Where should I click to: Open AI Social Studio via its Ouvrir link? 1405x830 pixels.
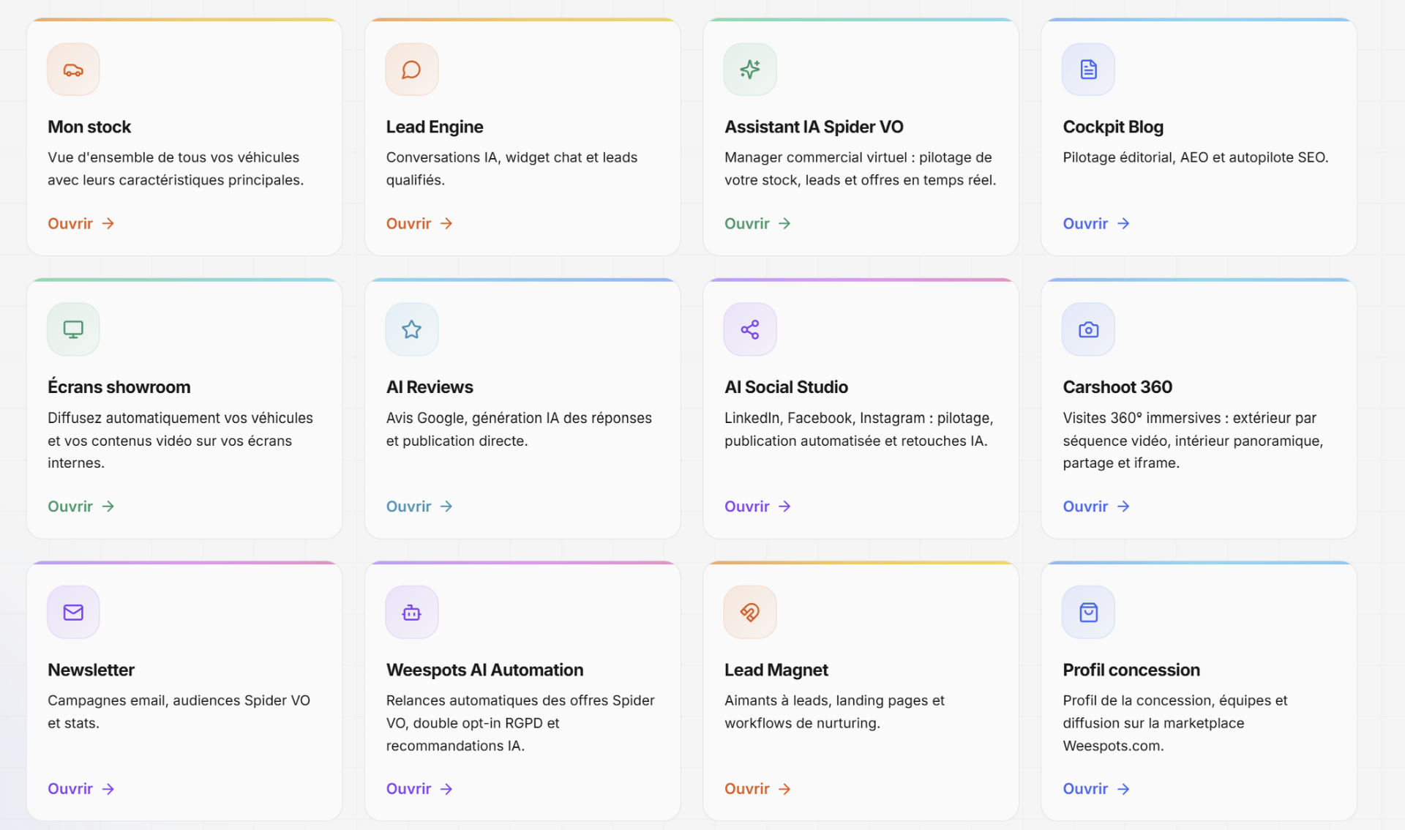click(757, 506)
